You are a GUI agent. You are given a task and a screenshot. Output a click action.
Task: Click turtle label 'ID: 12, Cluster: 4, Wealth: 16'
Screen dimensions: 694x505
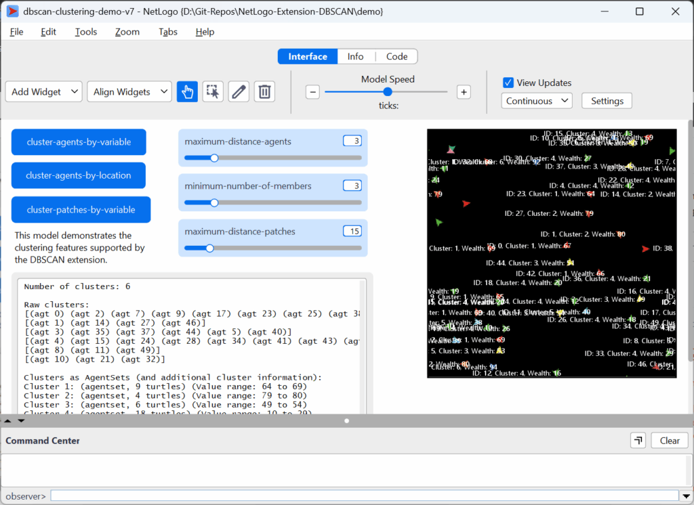click(x=516, y=373)
